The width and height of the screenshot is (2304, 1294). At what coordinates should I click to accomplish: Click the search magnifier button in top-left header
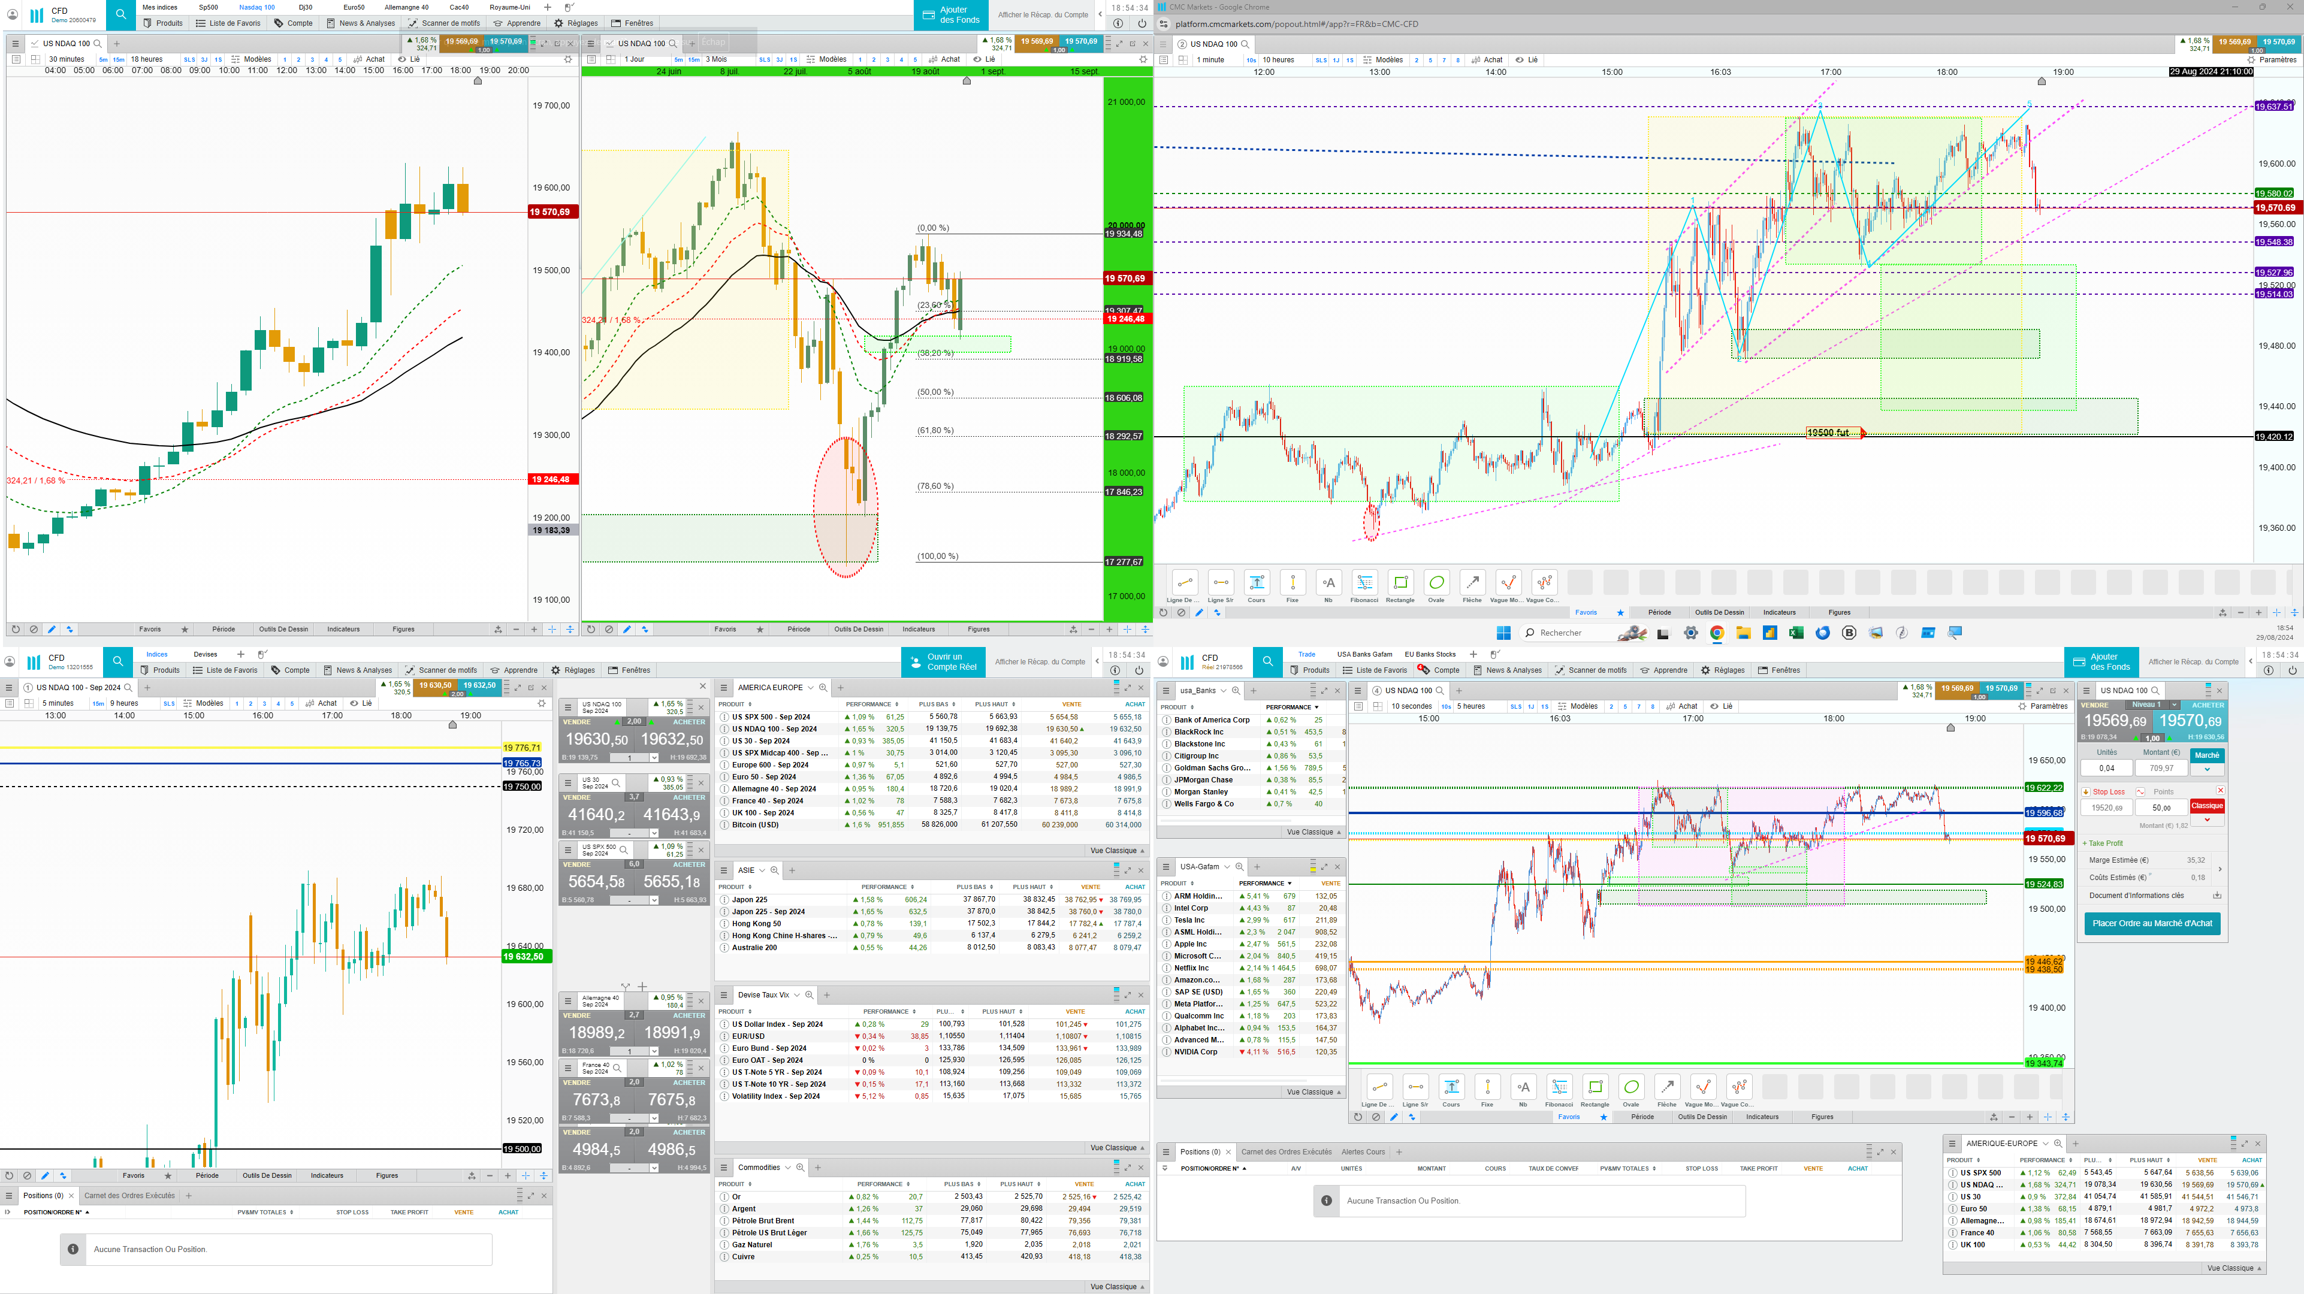pyautogui.click(x=121, y=14)
